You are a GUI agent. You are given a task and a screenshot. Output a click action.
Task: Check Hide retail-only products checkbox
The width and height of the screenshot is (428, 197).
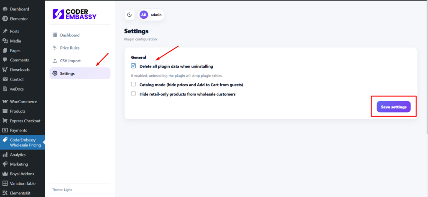click(x=133, y=94)
